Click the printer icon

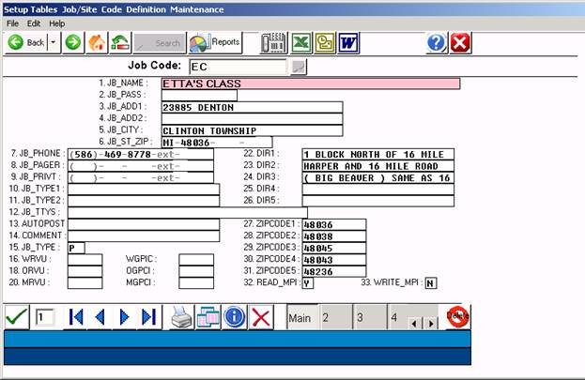[x=181, y=317]
